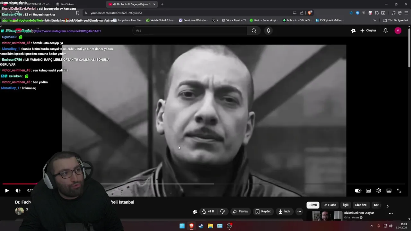Open the Bizleri Delirten Olaylar video thumbnail

point(327,216)
